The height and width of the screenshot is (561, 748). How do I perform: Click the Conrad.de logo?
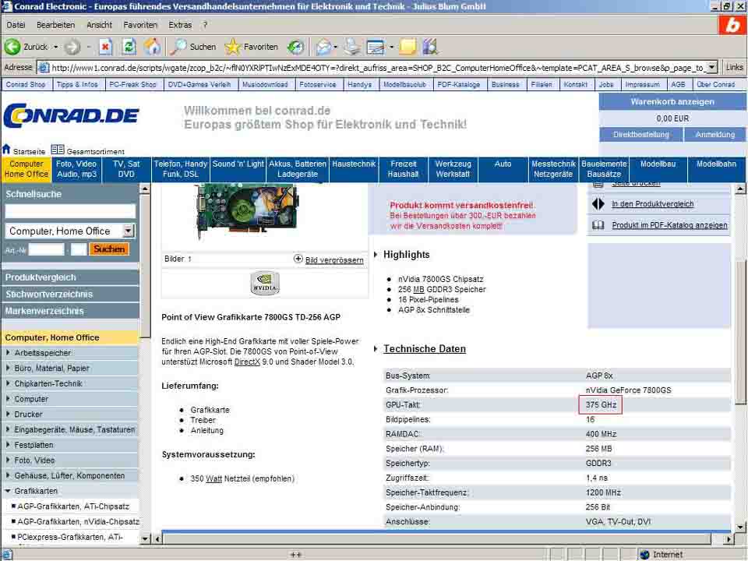tap(71, 116)
